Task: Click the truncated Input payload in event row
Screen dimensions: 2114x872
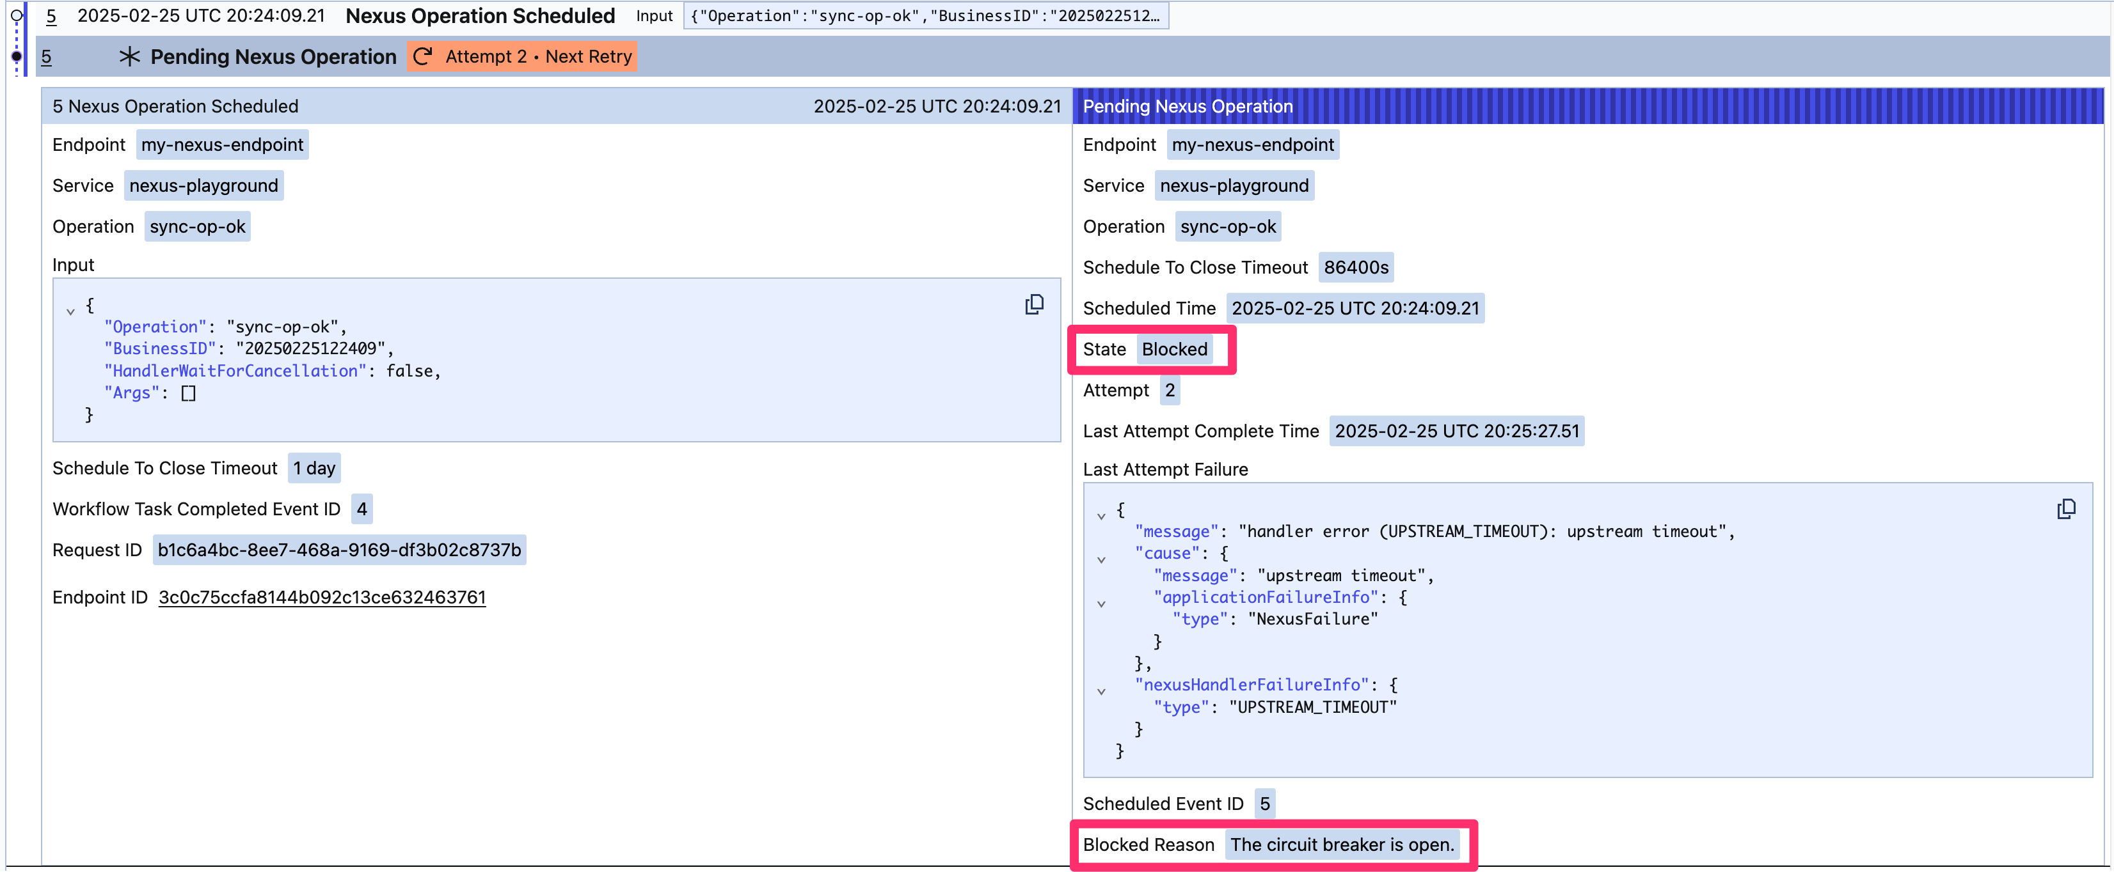Action: click(926, 15)
